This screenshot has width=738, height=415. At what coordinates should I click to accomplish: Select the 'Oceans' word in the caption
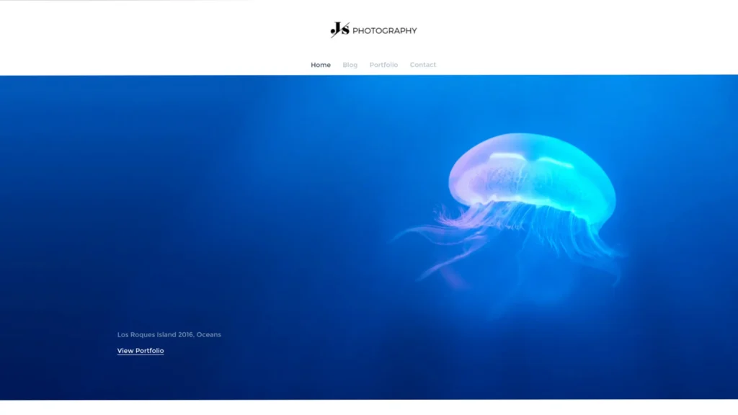click(208, 335)
